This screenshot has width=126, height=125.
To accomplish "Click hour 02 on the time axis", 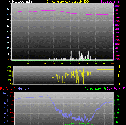I will pyautogui.click(x=20, y=63).
